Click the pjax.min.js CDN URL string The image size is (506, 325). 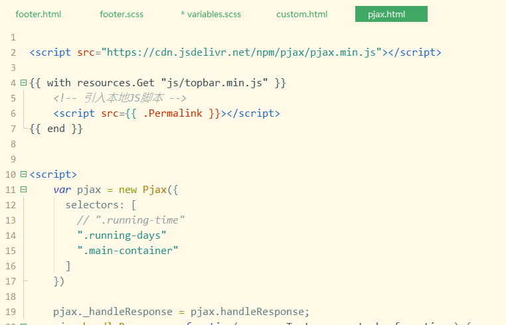pos(242,52)
